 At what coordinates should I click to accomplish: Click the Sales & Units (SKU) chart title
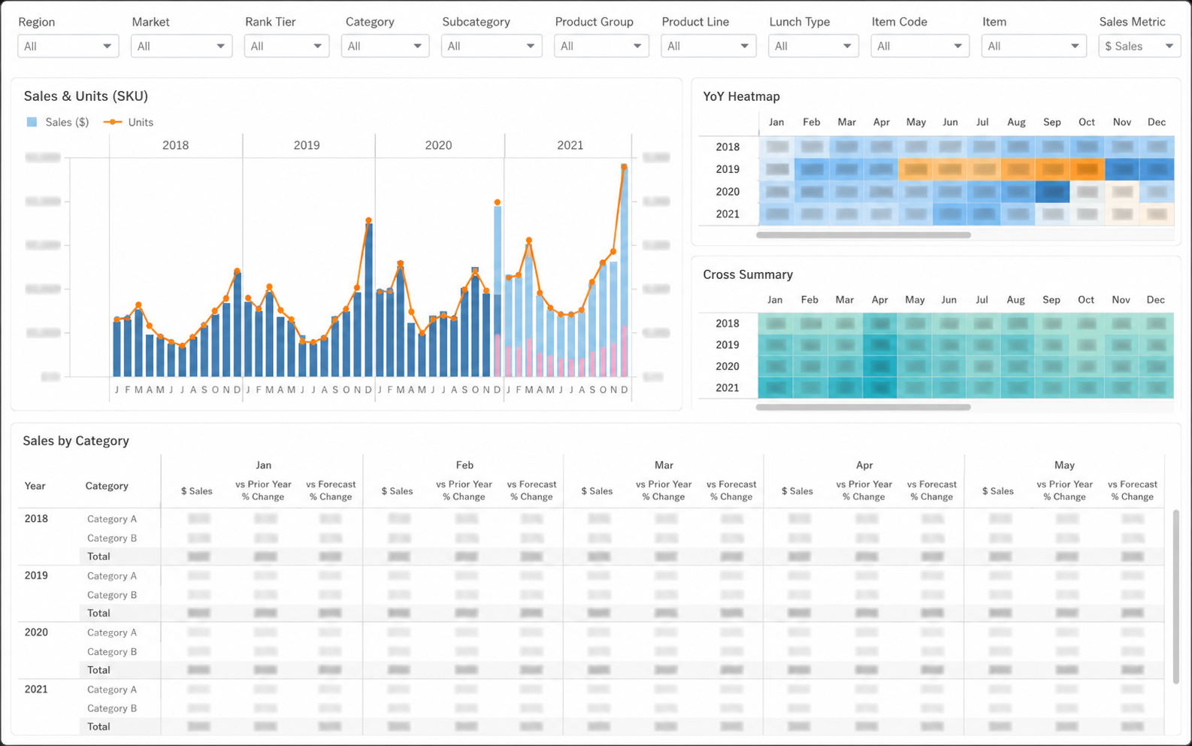(86, 96)
